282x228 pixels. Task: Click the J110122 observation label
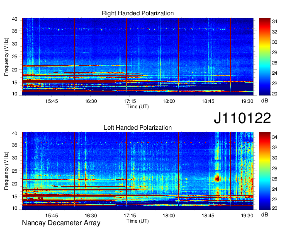pos(242,118)
